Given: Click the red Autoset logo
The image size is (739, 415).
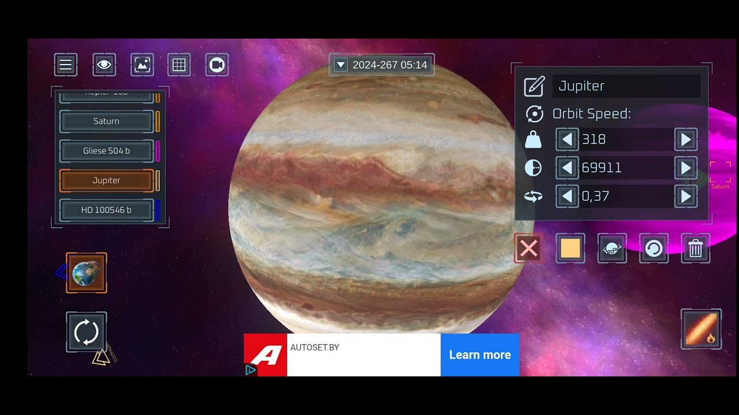Looking at the screenshot, I should 266,355.
